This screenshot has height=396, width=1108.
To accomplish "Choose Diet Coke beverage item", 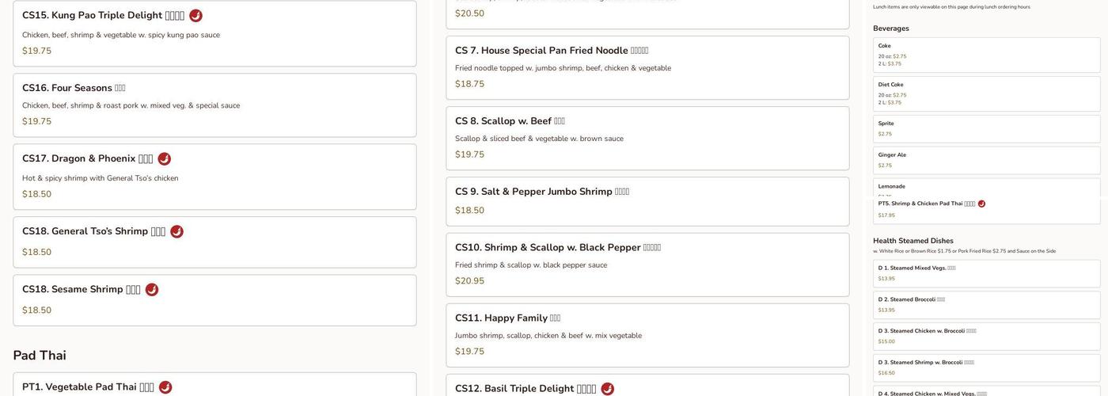I will pos(986,93).
